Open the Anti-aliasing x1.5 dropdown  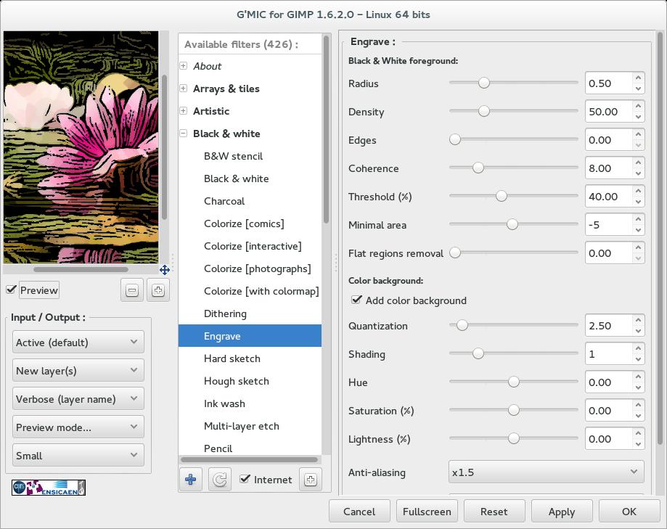546,472
